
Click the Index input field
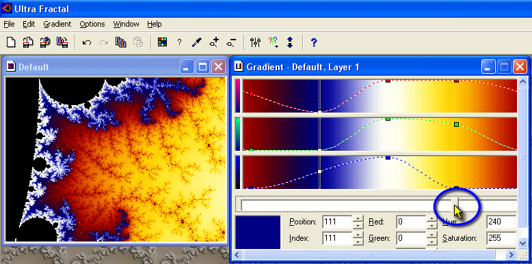click(x=338, y=238)
